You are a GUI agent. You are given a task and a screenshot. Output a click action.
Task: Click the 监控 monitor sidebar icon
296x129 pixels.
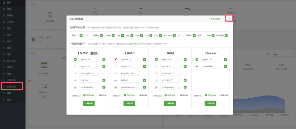point(4,29)
